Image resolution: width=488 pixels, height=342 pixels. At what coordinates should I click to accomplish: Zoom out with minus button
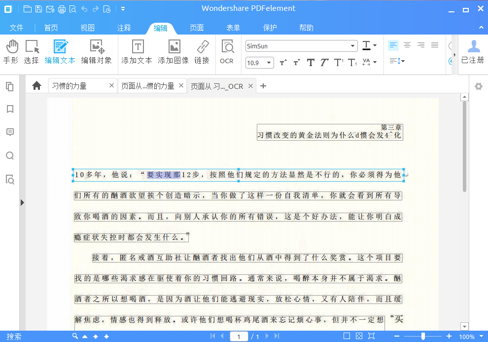(x=396, y=336)
